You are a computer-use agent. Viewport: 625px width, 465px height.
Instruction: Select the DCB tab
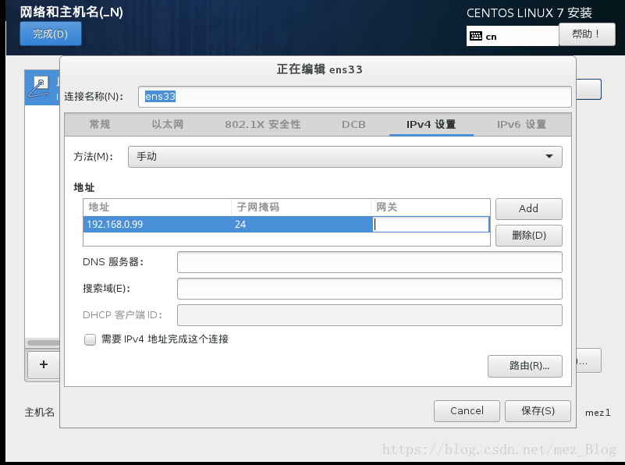tap(353, 124)
